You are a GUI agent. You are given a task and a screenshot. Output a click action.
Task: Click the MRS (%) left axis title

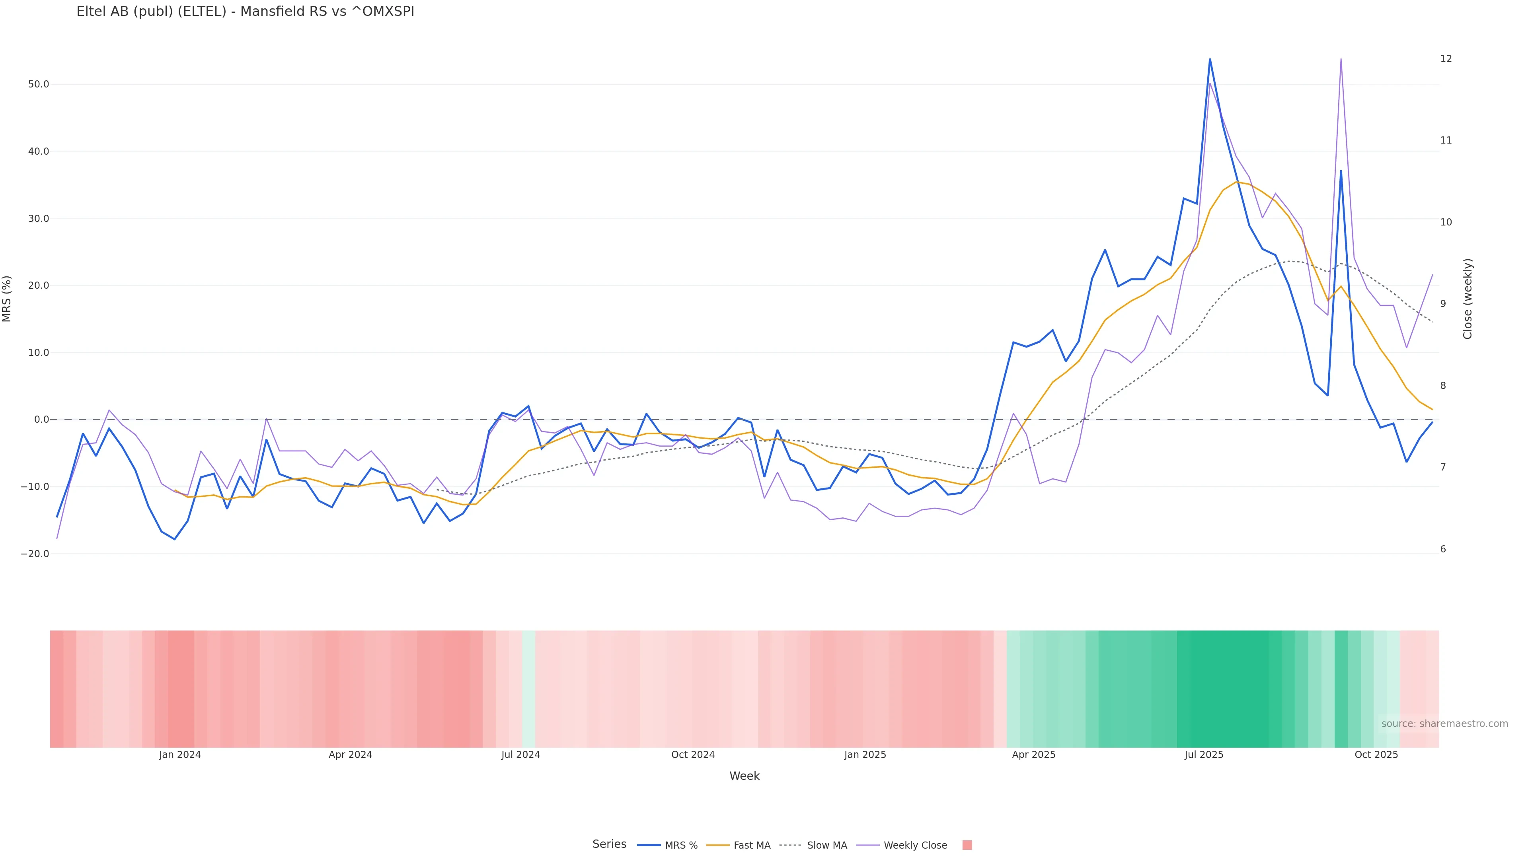pyautogui.click(x=7, y=299)
